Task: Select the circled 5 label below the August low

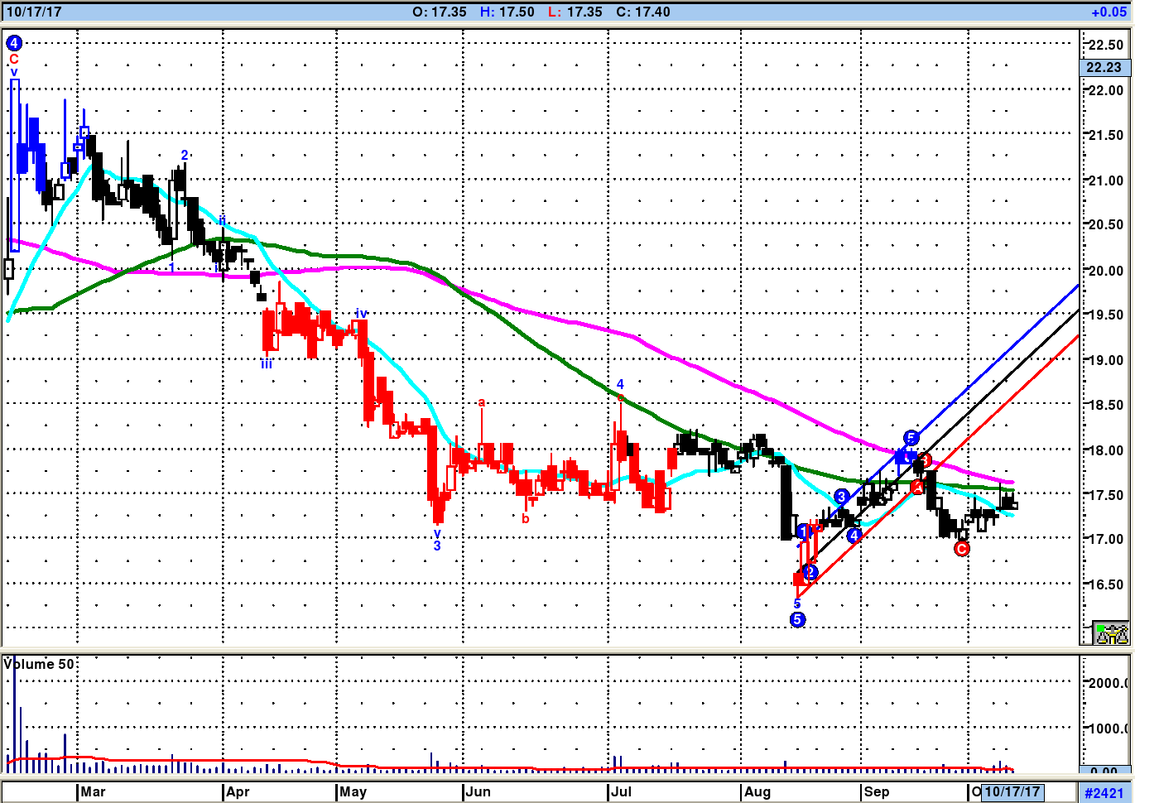Action: pyautogui.click(x=797, y=619)
